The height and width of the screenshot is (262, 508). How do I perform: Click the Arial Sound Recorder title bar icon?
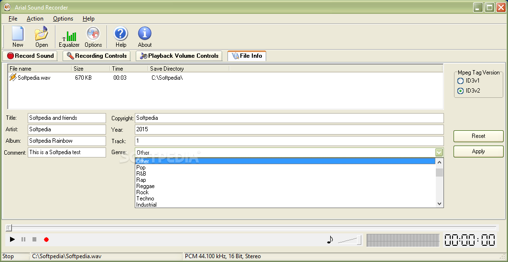[7, 7]
